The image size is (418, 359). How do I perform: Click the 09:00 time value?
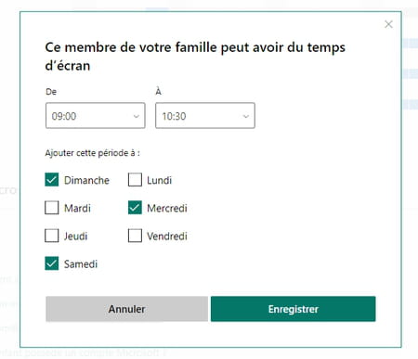pyautogui.click(x=64, y=116)
